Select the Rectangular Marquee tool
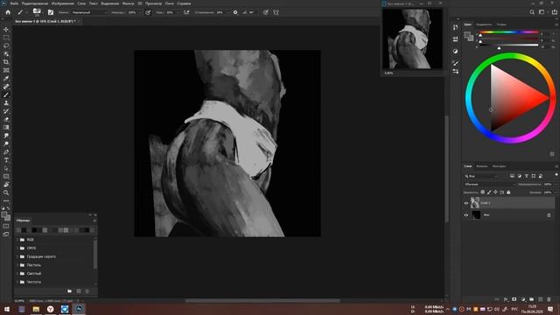Viewport: 560px width, 315px height. click(x=6, y=38)
